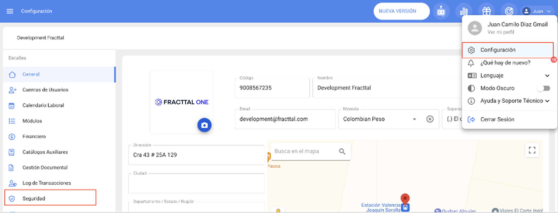Open Calendario Laboral section
The width and height of the screenshot is (558, 213).
tap(59, 105)
